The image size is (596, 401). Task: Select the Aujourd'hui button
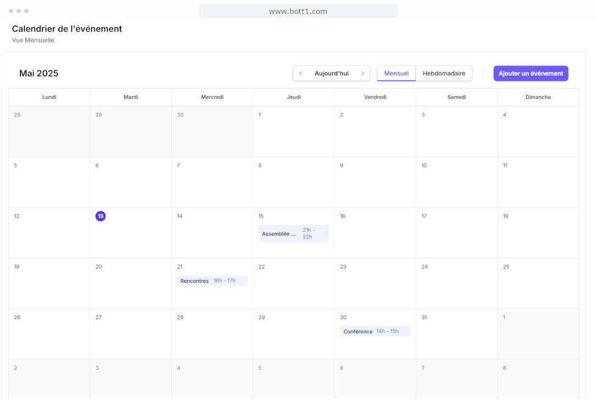coord(331,73)
